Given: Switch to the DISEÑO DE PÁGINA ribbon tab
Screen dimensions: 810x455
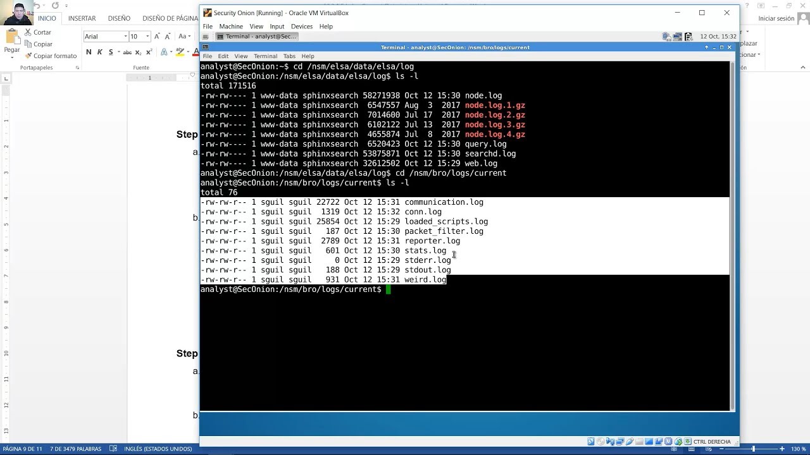Looking at the screenshot, I should tap(170, 18).
